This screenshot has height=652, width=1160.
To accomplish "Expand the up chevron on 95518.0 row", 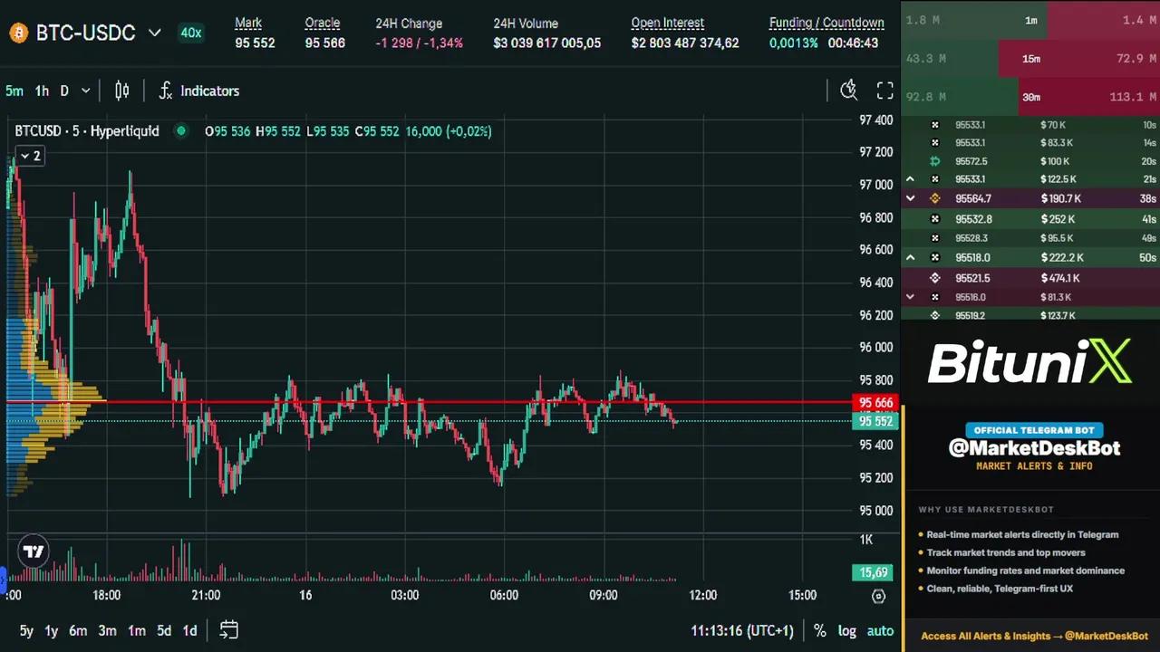I will point(910,257).
